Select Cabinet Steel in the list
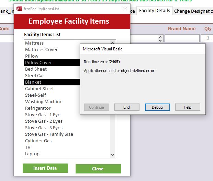The height and width of the screenshot is (181, 213). (52, 88)
